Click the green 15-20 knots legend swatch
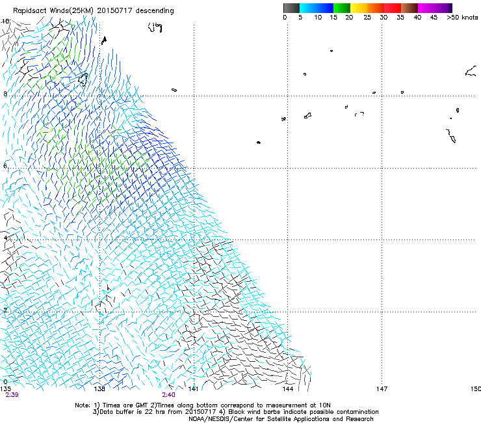The height and width of the screenshot is (423, 481). [x=342, y=8]
